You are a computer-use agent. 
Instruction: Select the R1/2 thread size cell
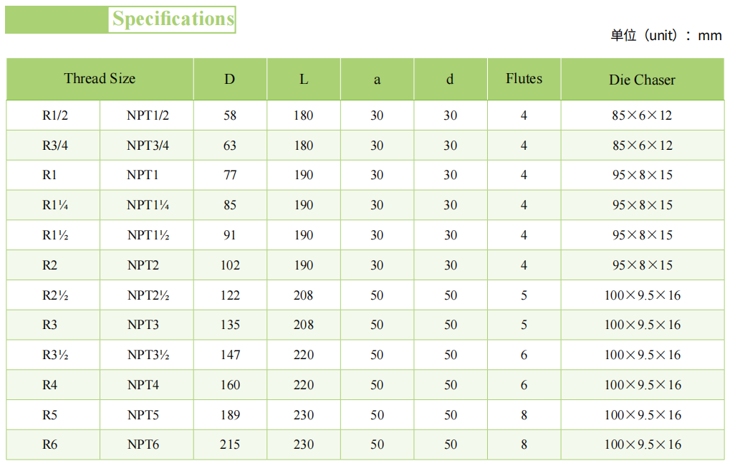click(55, 115)
